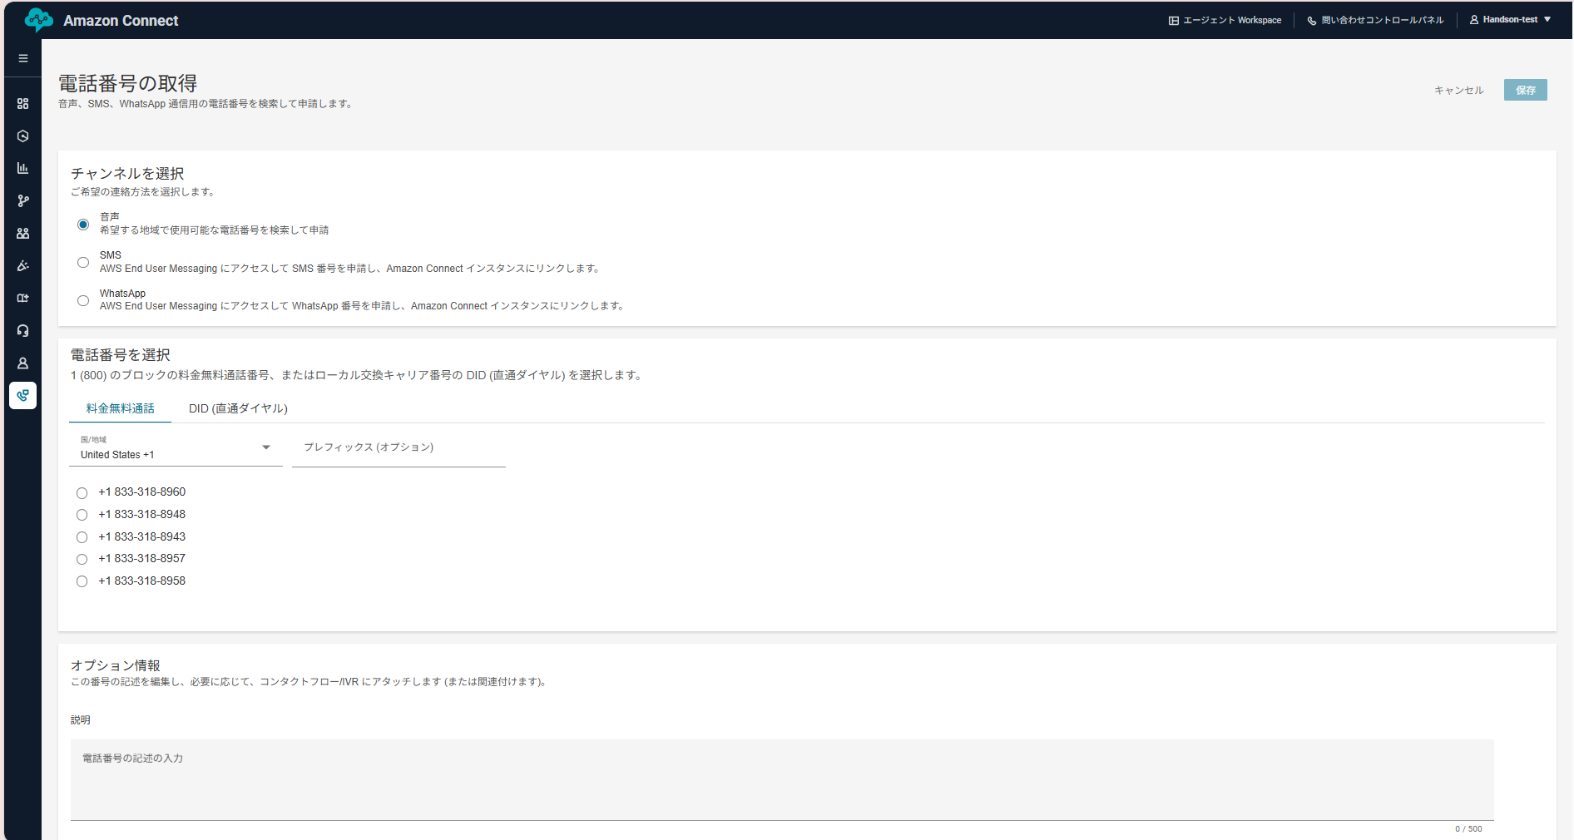Open the sidebar hamburger menu
Viewport: 1574px width, 840px height.
tap(22, 57)
